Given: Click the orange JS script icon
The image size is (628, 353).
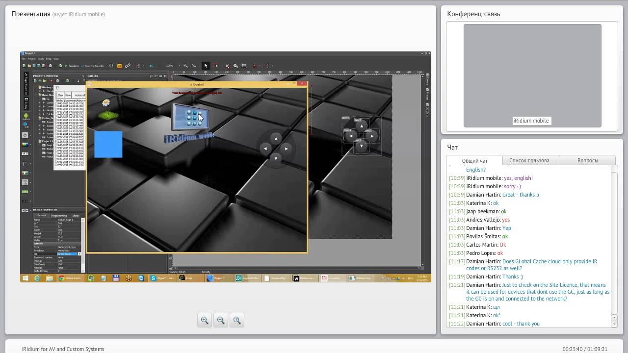Looking at the screenshot, I should tap(119, 66).
